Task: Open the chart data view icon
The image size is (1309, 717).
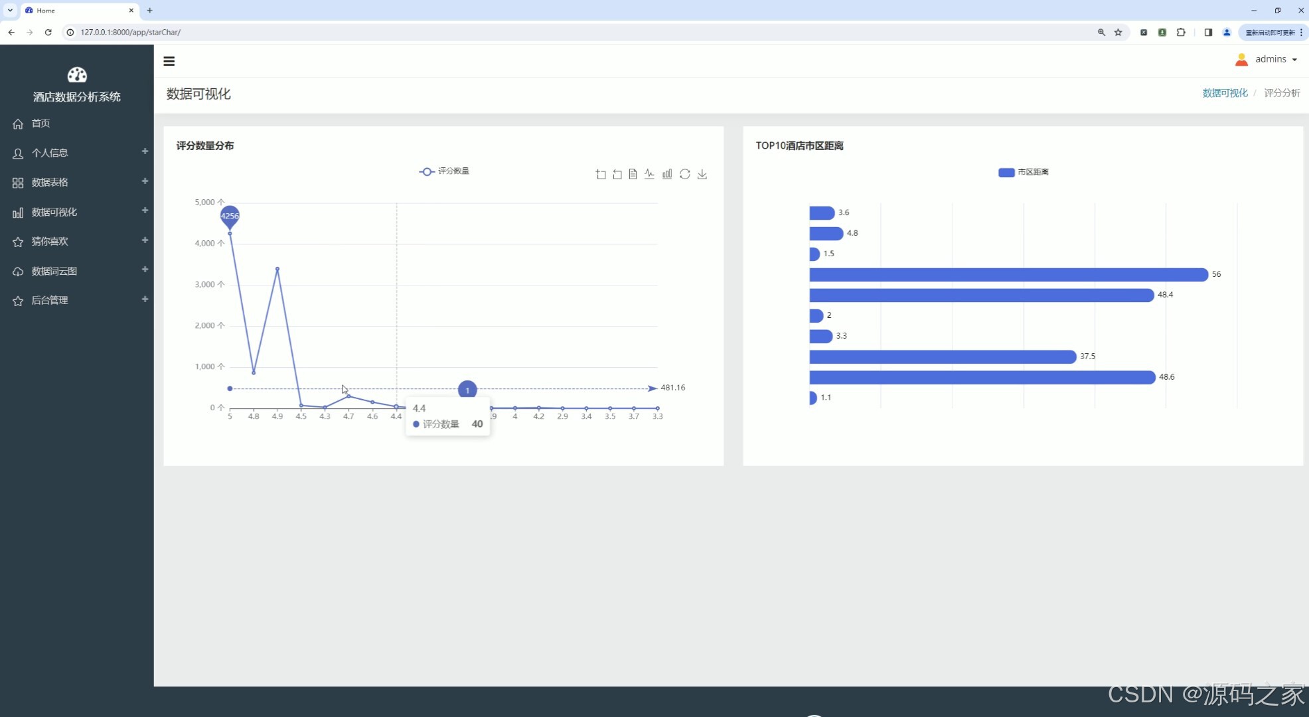Action: pyautogui.click(x=633, y=174)
